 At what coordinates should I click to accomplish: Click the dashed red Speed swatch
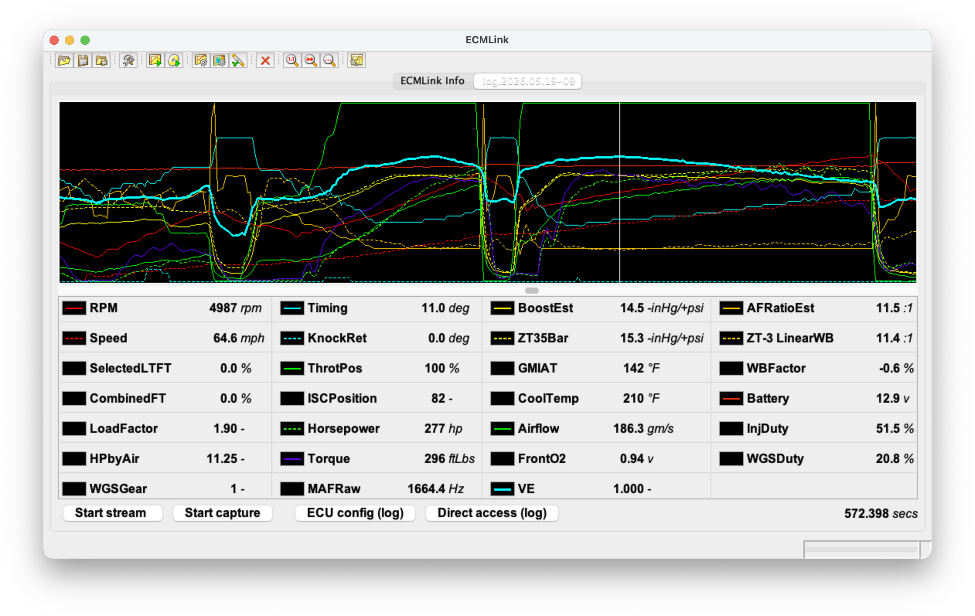74,338
